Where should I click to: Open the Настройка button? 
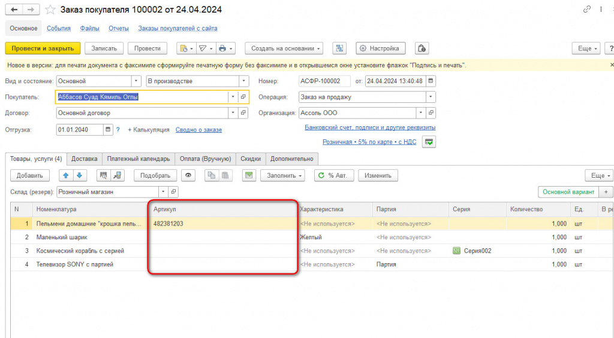point(380,48)
